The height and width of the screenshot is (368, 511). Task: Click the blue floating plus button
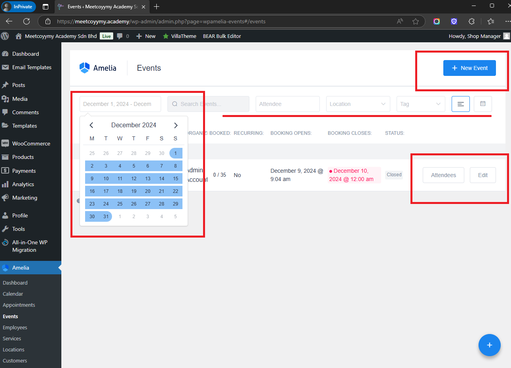click(x=490, y=345)
